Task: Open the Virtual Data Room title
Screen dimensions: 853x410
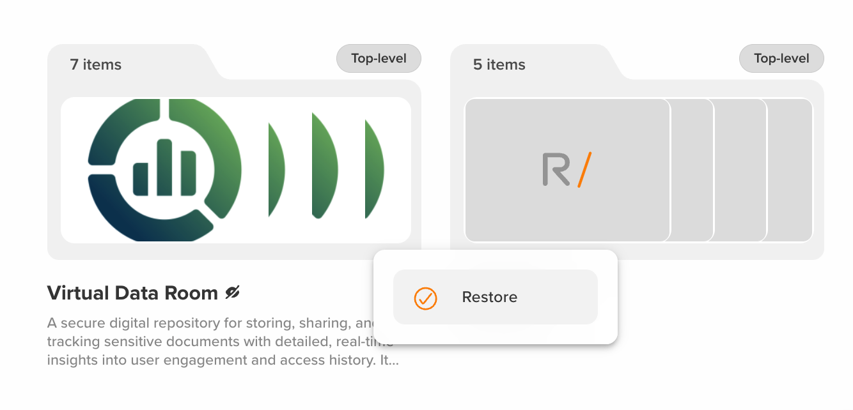Action: pos(132,293)
